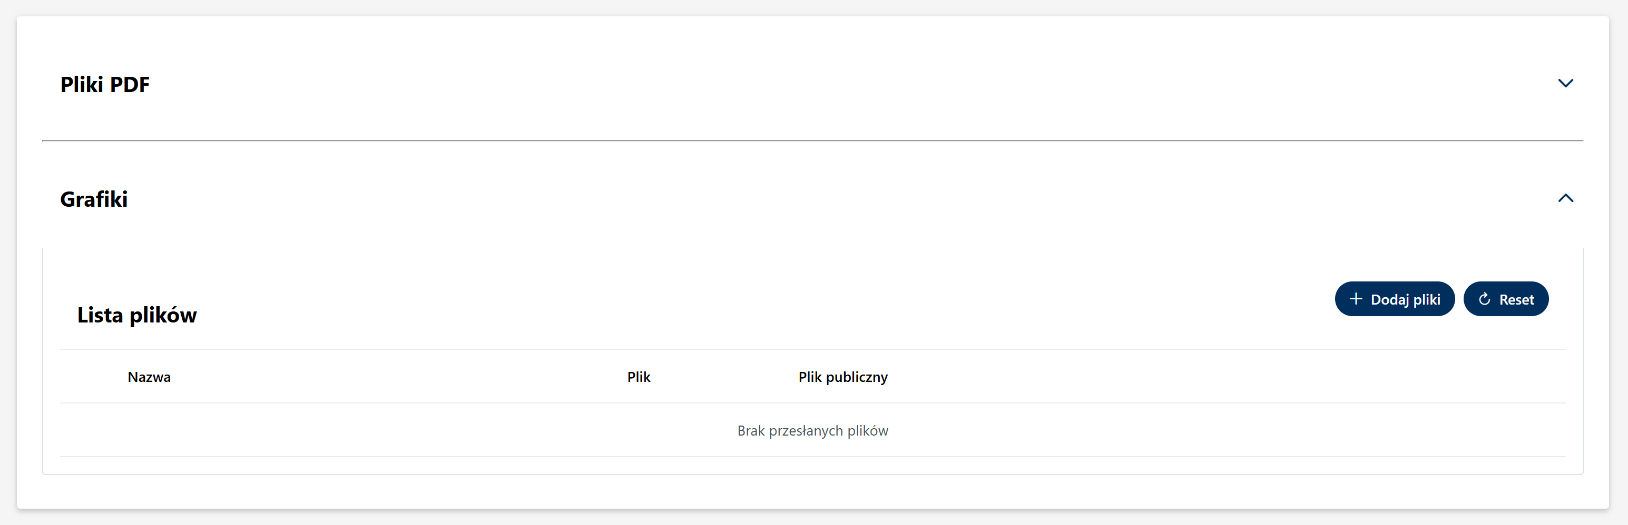Click the circular arrow icon on Reset
The width and height of the screenshot is (1628, 525).
tap(1485, 299)
